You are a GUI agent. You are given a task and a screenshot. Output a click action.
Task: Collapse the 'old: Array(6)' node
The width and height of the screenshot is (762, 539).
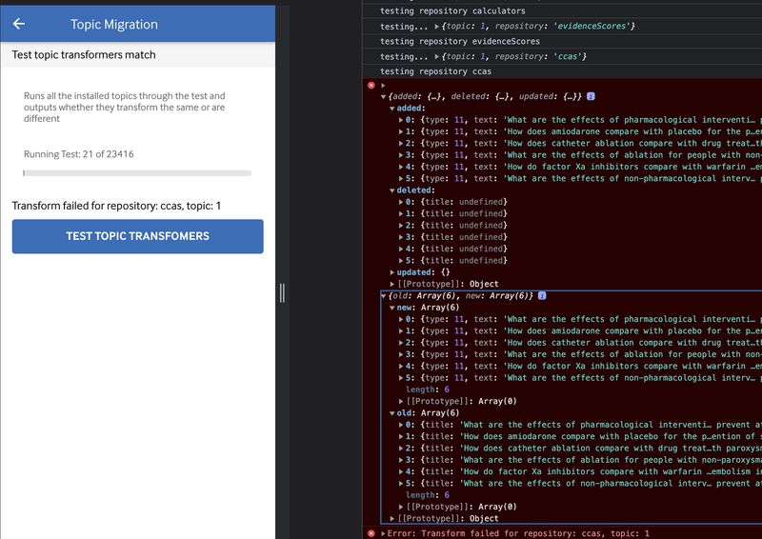coord(392,412)
